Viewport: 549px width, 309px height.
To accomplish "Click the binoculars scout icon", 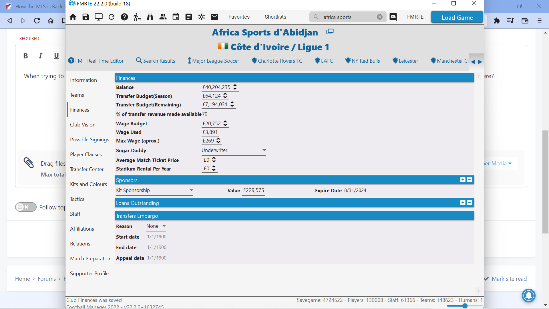I will (x=150, y=17).
